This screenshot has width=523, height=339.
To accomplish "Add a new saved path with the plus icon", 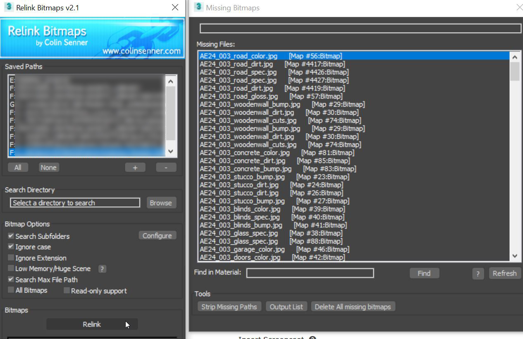I will point(135,167).
